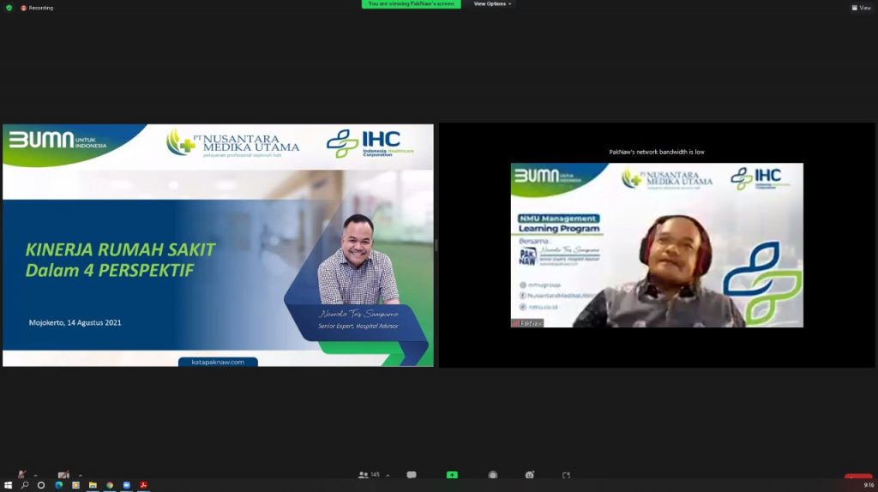Open Windows Start menu

click(x=9, y=485)
